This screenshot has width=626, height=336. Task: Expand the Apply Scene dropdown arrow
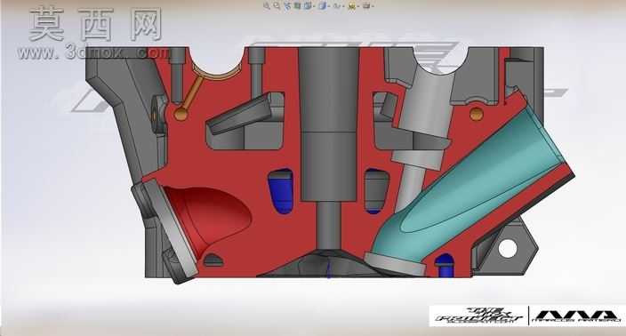pos(358,6)
